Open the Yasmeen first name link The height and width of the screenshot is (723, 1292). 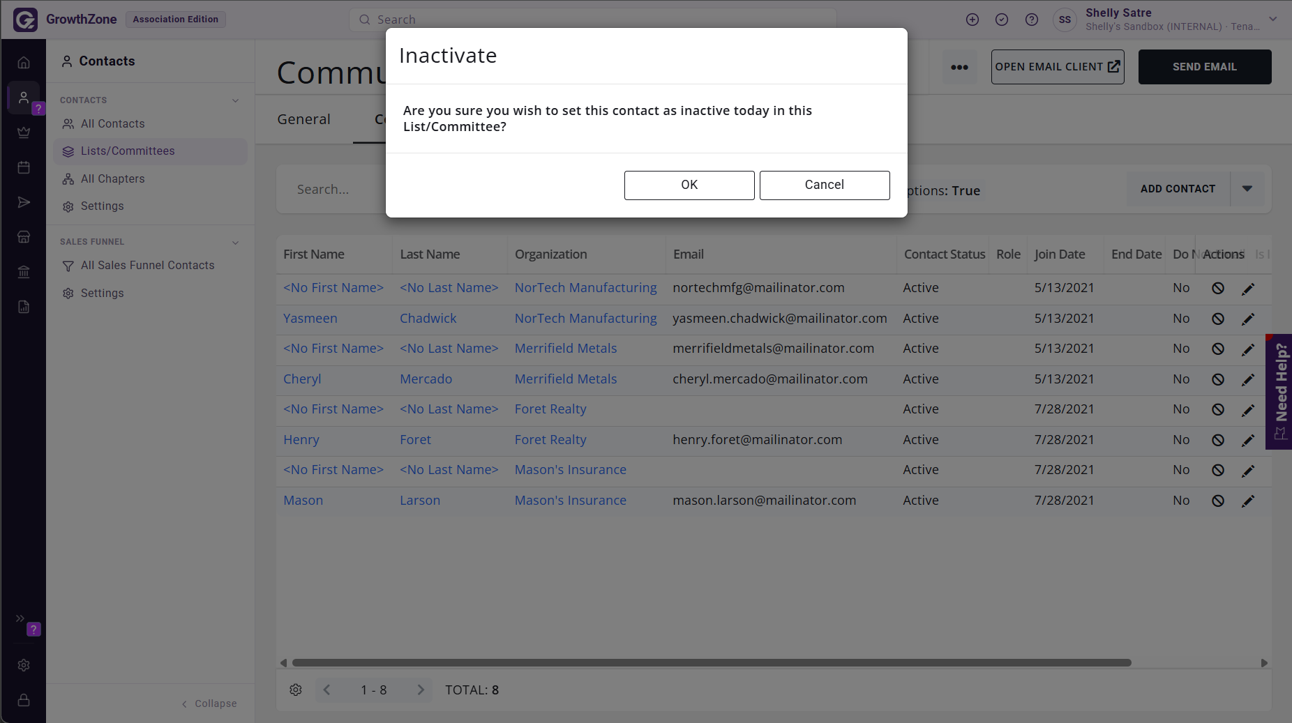310,319
